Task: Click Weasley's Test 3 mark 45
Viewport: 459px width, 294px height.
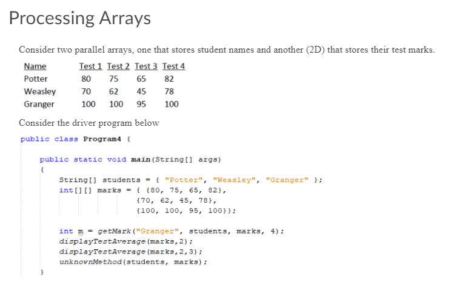Action: coord(141,92)
